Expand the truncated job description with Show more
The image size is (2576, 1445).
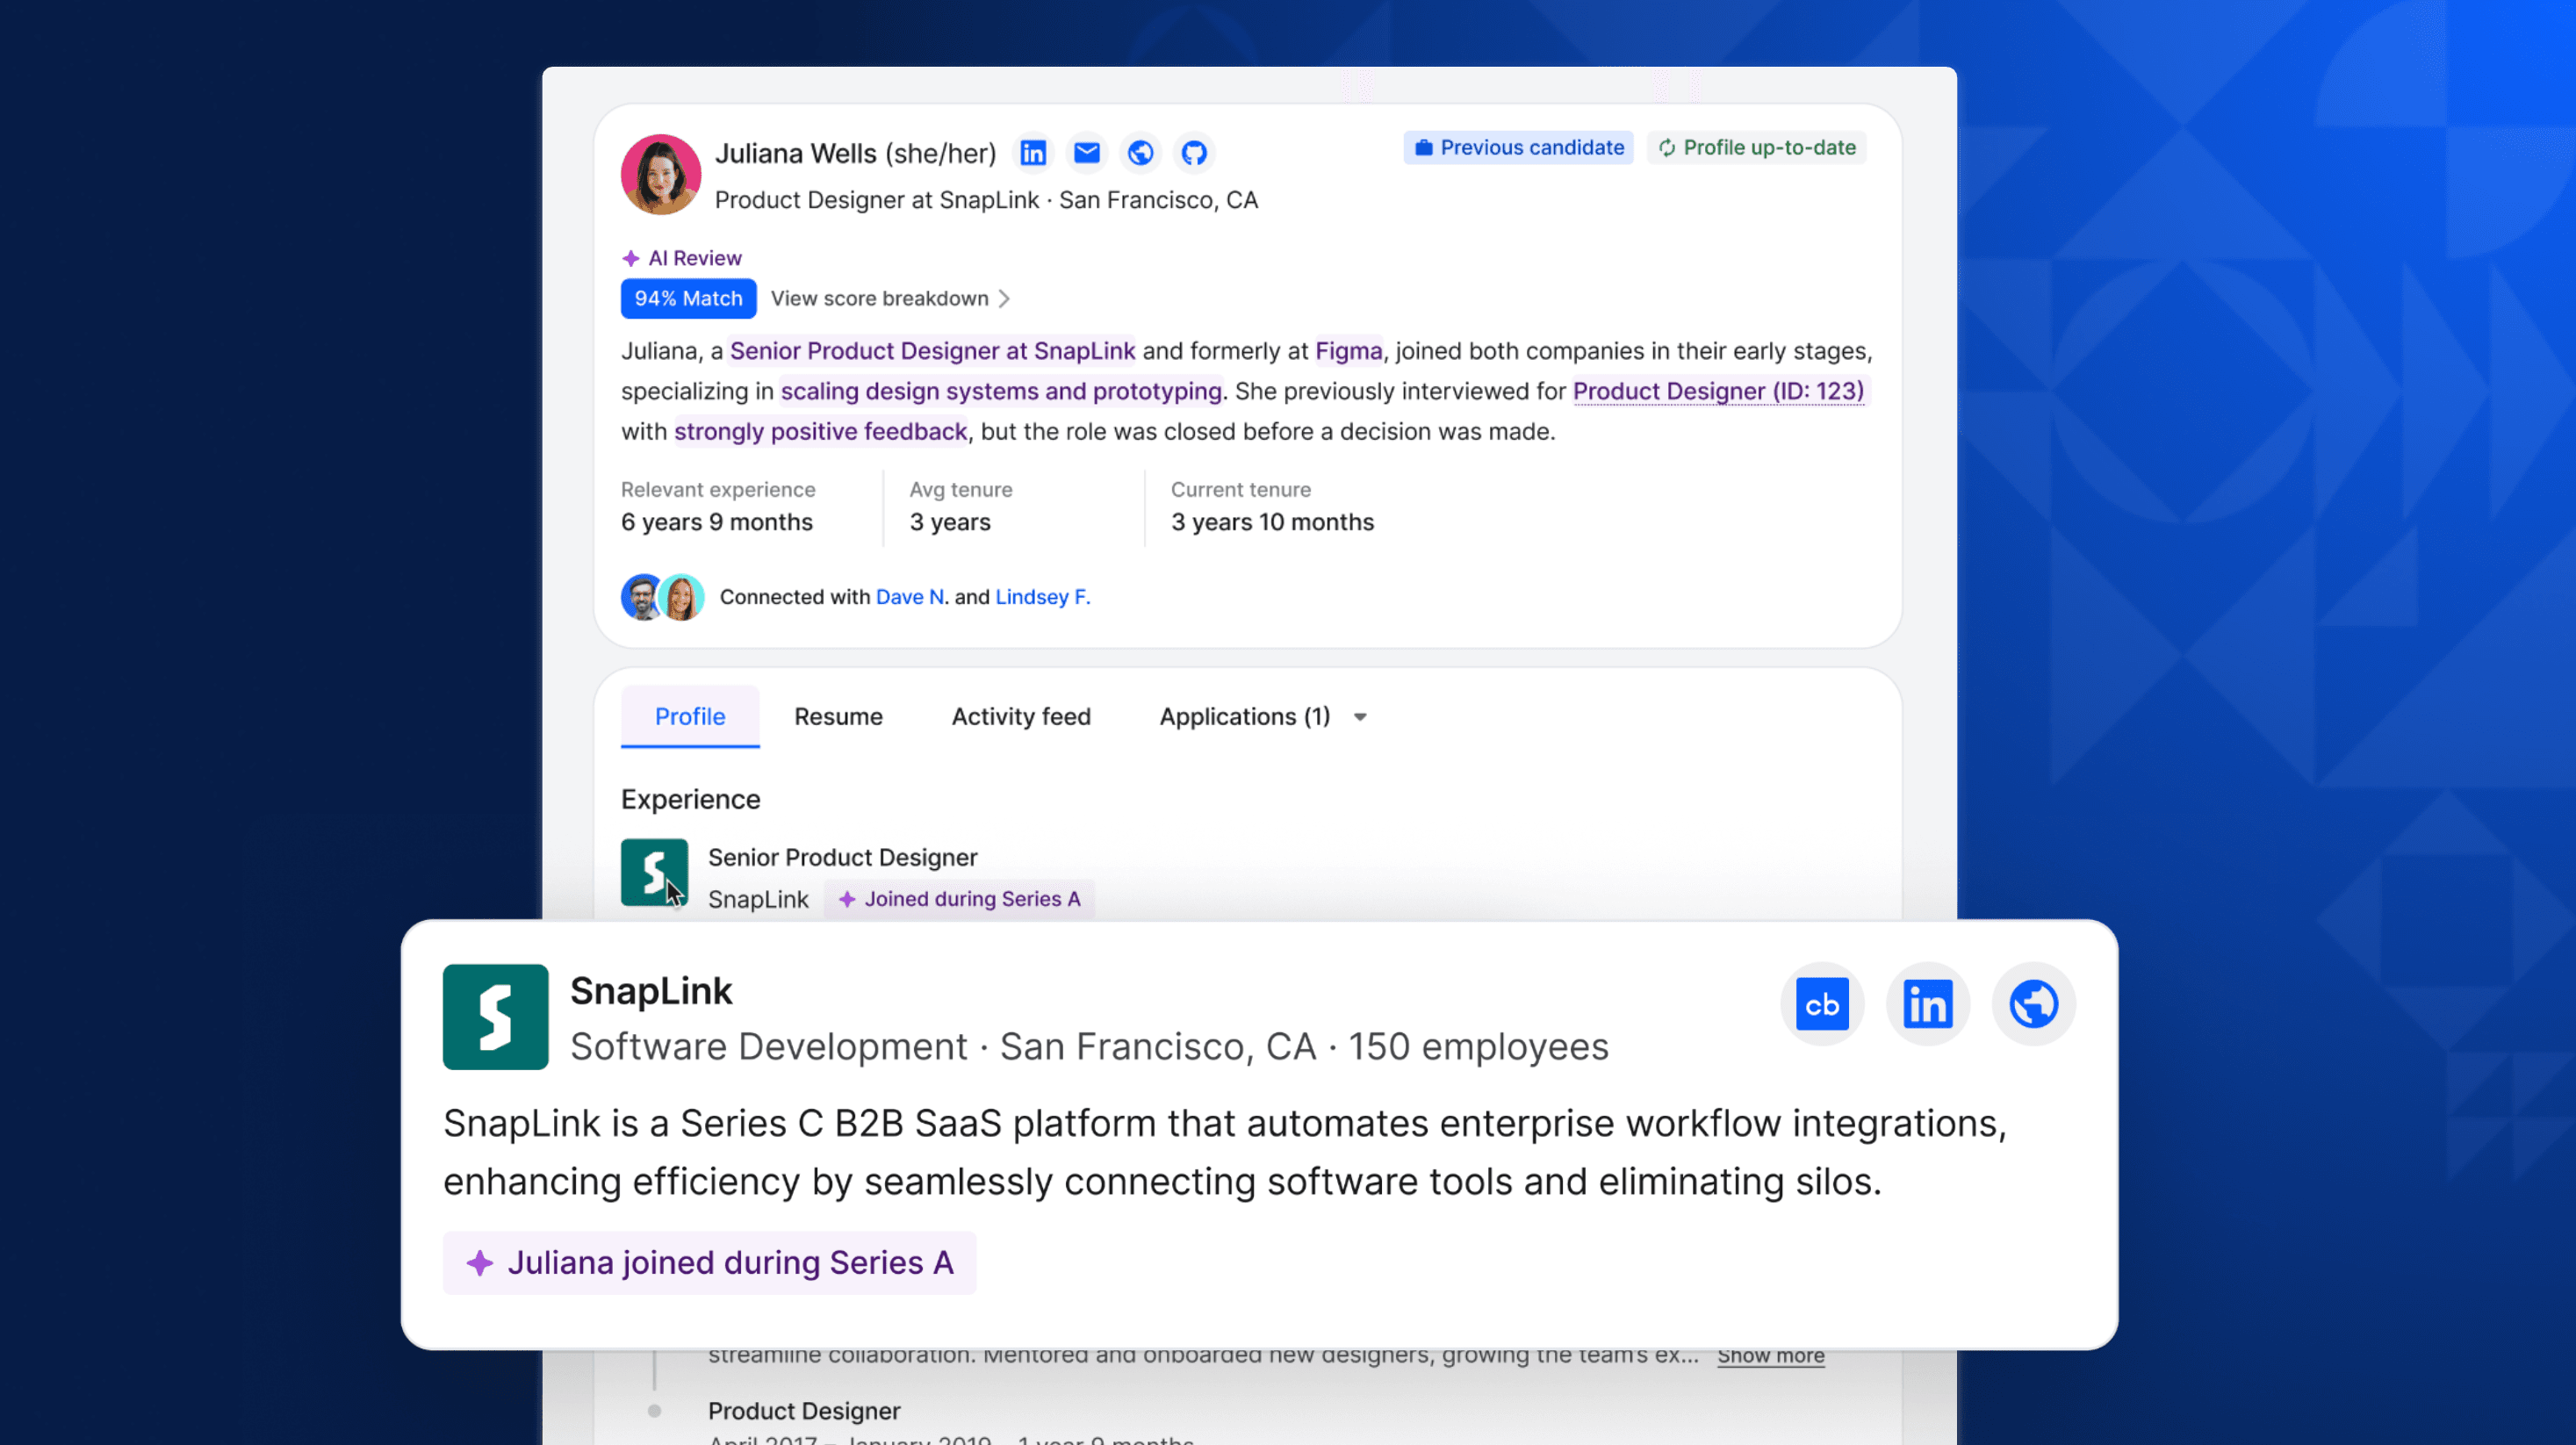click(x=1770, y=1356)
